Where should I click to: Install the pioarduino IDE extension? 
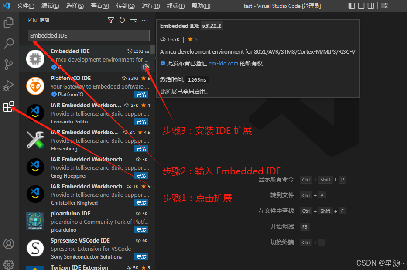coord(141,230)
